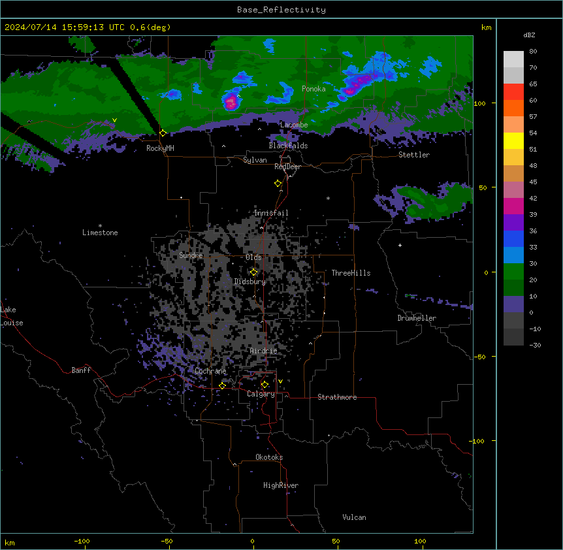
Task: Pick the slate purple 10–0 dBZ swatch
Action: [x=513, y=304]
